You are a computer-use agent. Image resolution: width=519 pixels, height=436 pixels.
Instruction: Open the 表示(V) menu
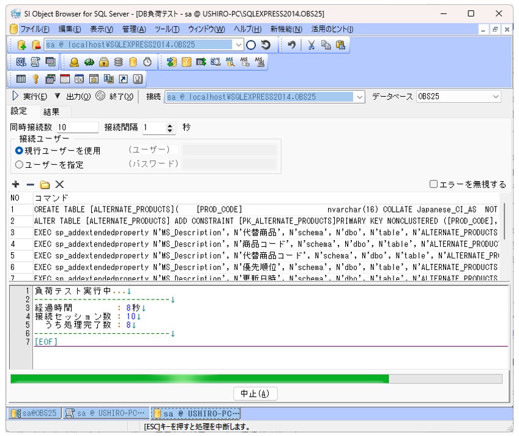102,29
